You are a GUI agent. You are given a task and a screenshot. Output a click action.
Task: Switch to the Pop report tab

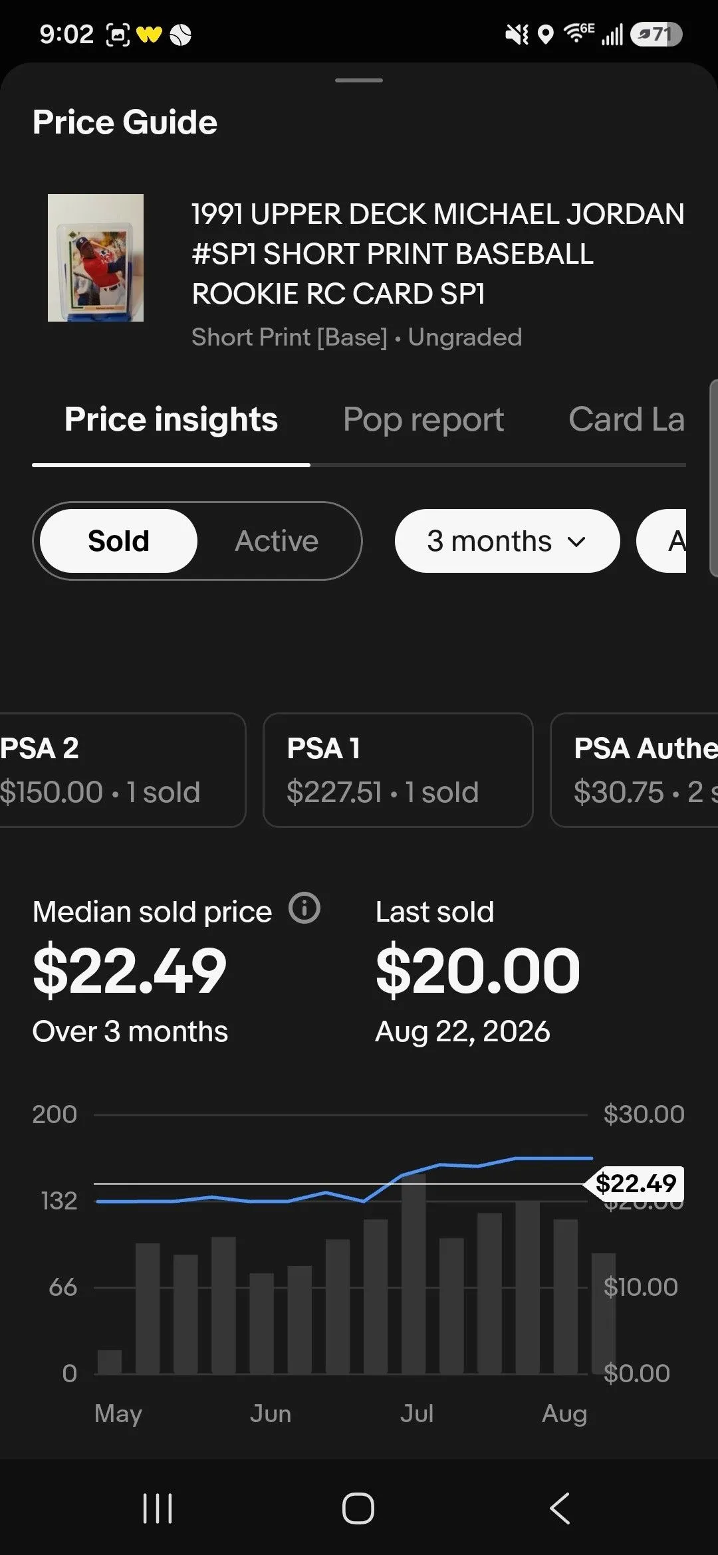423,419
